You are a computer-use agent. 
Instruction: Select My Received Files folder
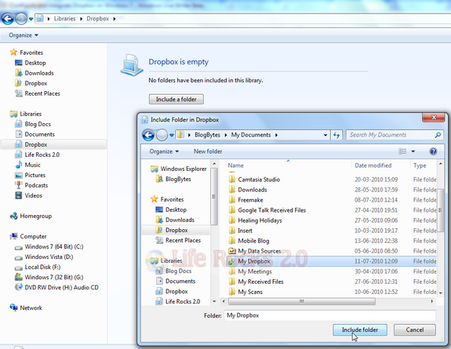[x=260, y=282]
